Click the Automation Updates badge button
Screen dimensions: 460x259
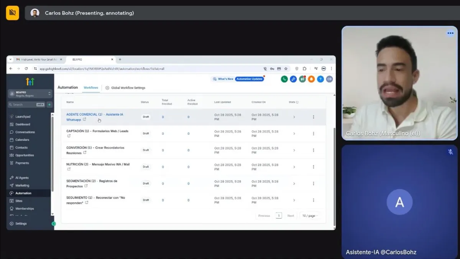(x=249, y=79)
